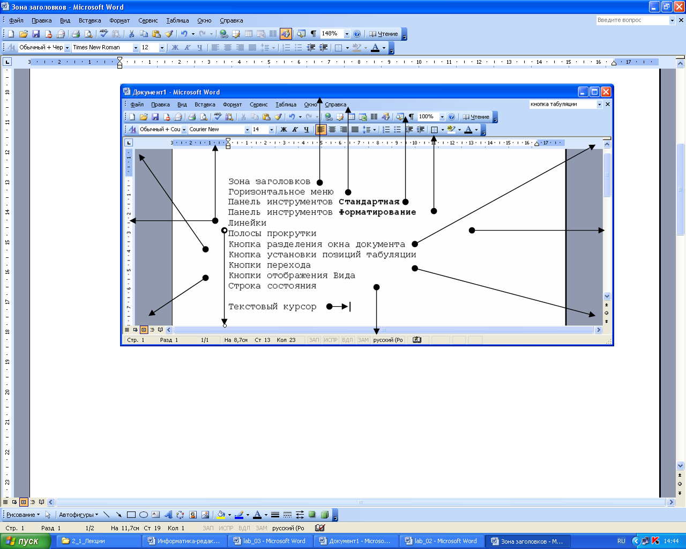The height and width of the screenshot is (549, 686).
Task: Open the Сервис menu in the outer window
Action: (x=148, y=20)
